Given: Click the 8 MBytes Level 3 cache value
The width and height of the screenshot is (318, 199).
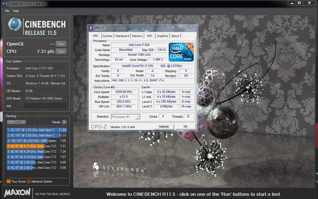Looking at the screenshot, I should coord(166,107).
